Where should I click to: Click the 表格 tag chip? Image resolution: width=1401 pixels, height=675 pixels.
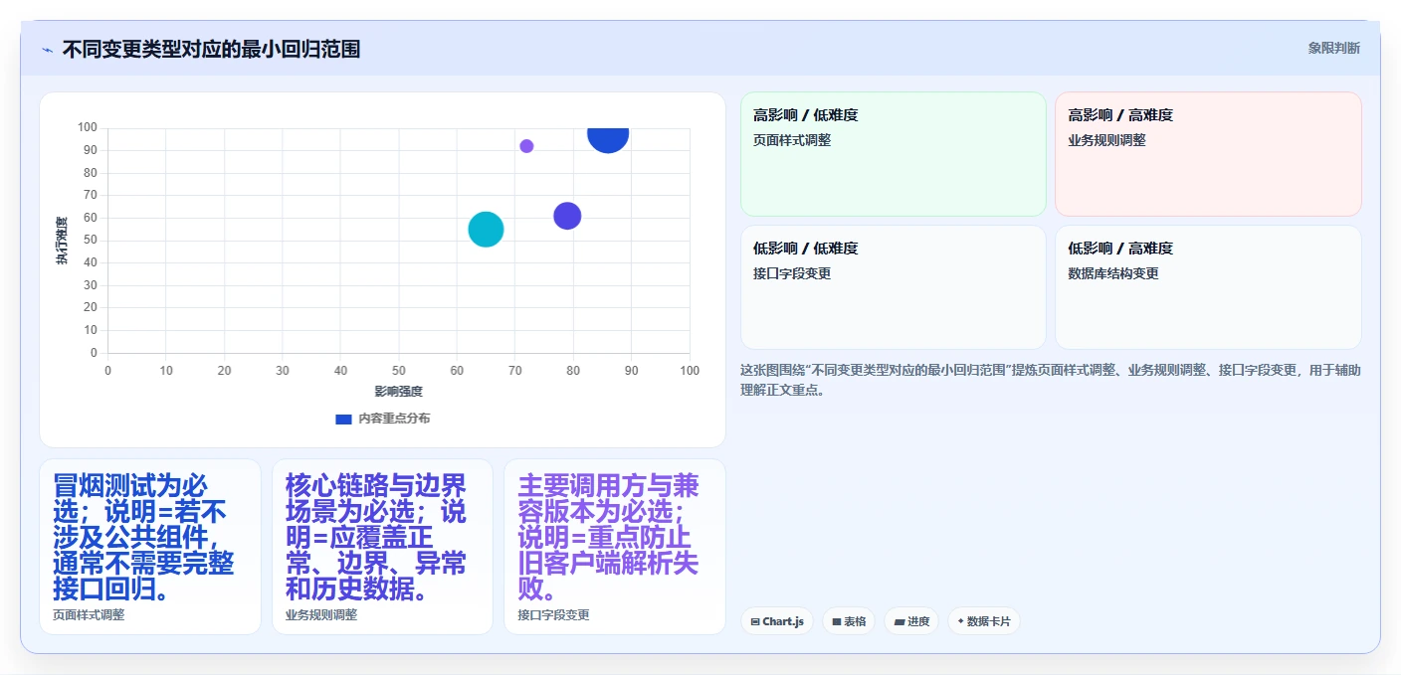[x=849, y=621]
